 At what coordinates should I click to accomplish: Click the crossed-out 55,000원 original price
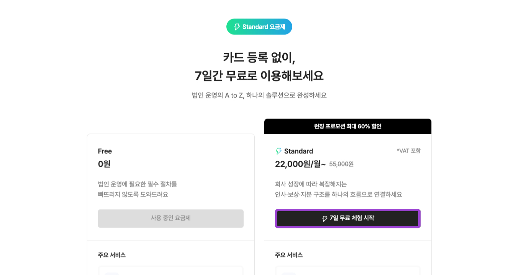pyautogui.click(x=341, y=164)
